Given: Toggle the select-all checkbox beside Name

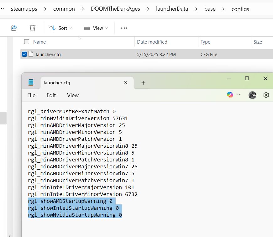Looking at the screenshot, I should pos(27,42).
